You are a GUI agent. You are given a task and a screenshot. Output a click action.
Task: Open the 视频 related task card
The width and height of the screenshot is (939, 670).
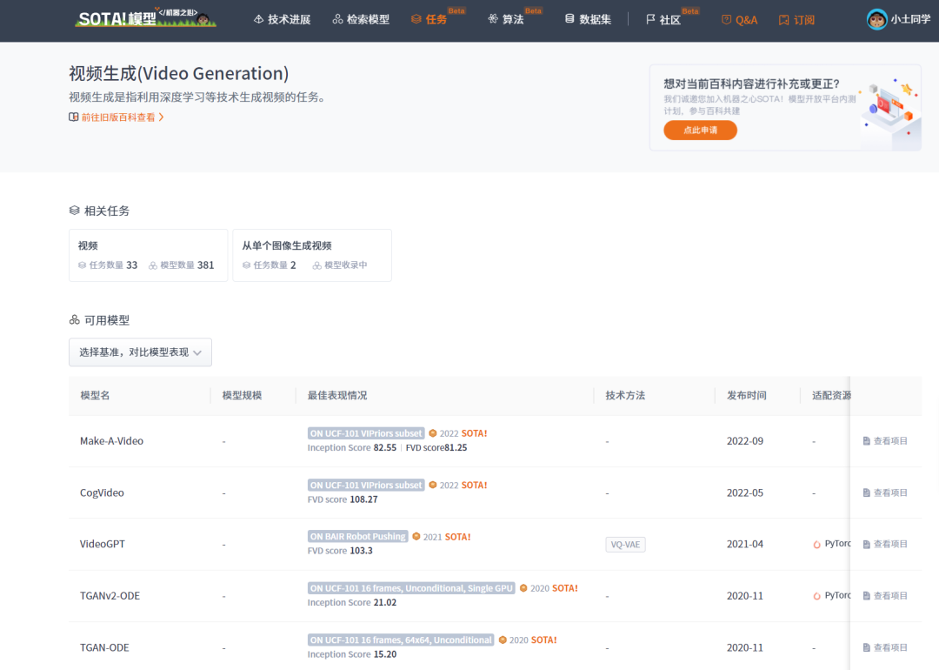click(148, 255)
